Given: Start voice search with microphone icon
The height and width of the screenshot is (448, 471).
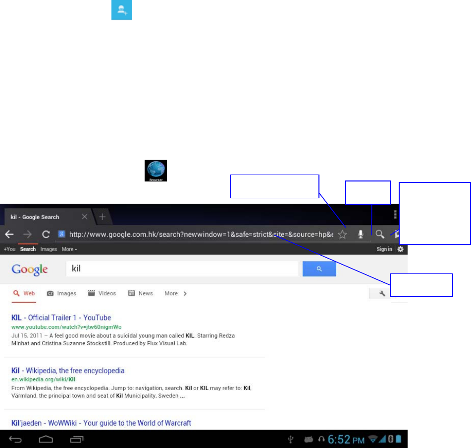Looking at the screenshot, I should click(361, 234).
